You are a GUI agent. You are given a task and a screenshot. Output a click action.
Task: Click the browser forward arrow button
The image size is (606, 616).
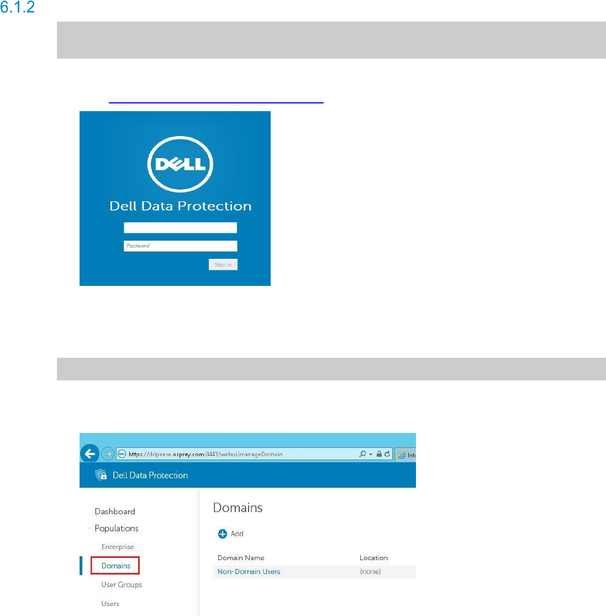(x=108, y=454)
